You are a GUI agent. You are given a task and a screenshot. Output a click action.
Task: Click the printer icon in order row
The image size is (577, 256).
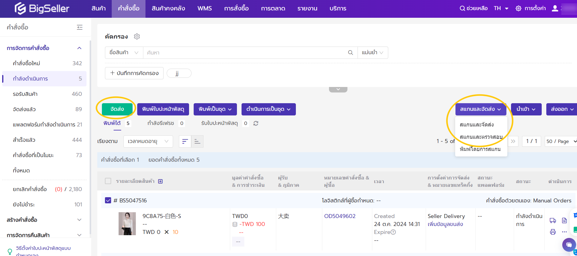(553, 232)
